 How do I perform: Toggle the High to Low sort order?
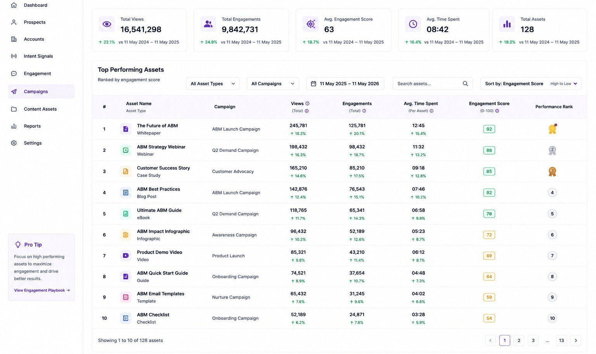564,84
